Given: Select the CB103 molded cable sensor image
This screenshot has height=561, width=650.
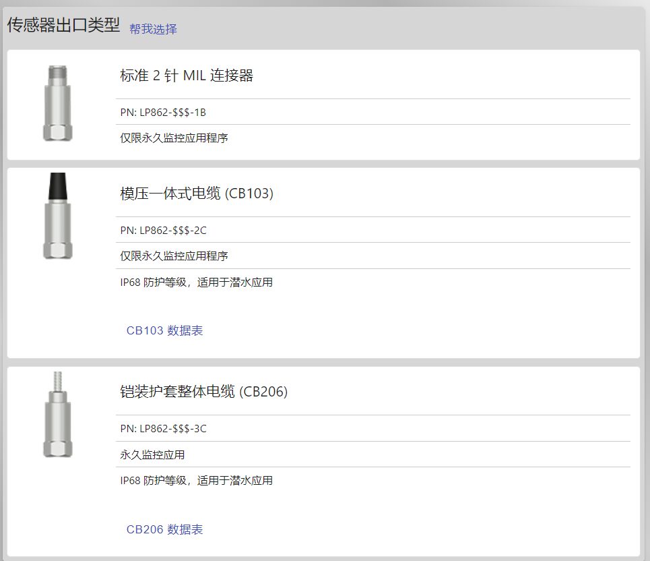Looking at the screenshot, I should click(58, 216).
